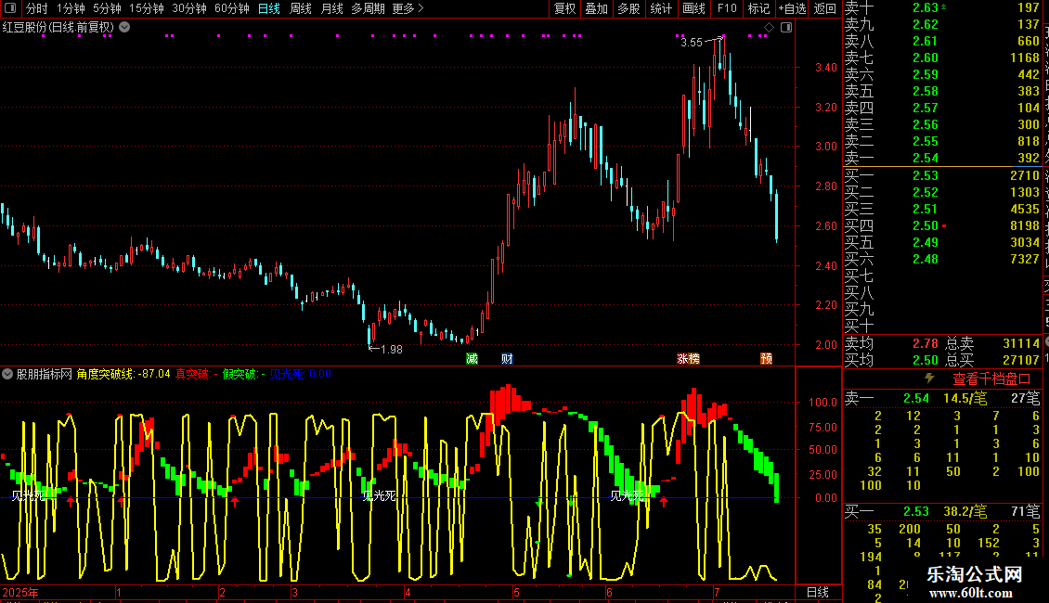
Task: Click the diamond marker icon above the chart
Action: click(769, 28)
